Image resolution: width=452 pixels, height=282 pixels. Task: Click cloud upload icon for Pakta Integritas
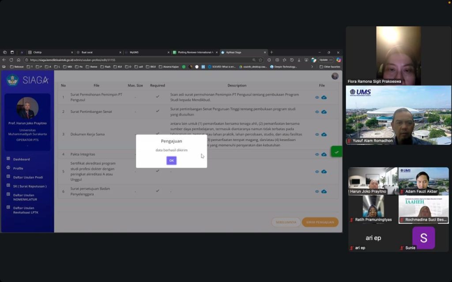(x=324, y=154)
